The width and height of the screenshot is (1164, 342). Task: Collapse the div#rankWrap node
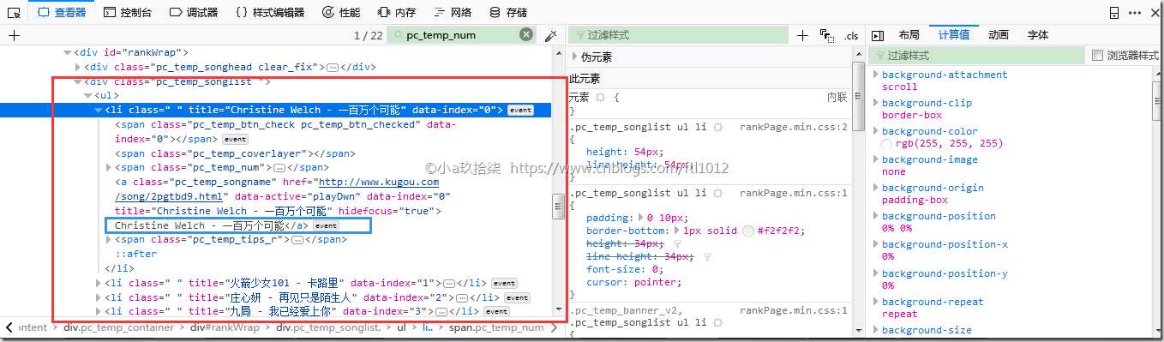[68, 53]
